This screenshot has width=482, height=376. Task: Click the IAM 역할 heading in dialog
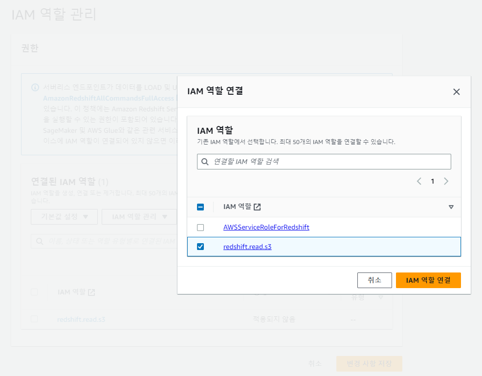tap(215, 130)
